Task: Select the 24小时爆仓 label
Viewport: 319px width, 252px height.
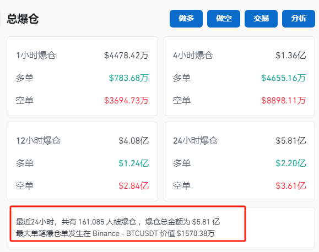Action: (195, 141)
